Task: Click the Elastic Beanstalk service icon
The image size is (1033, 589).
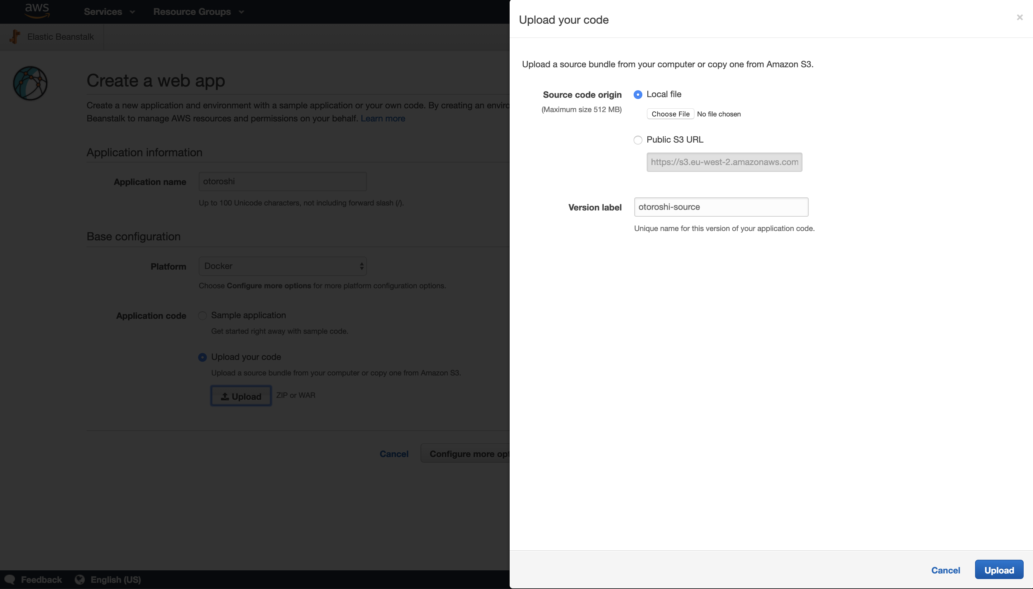Action: click(x=15, y=37)
